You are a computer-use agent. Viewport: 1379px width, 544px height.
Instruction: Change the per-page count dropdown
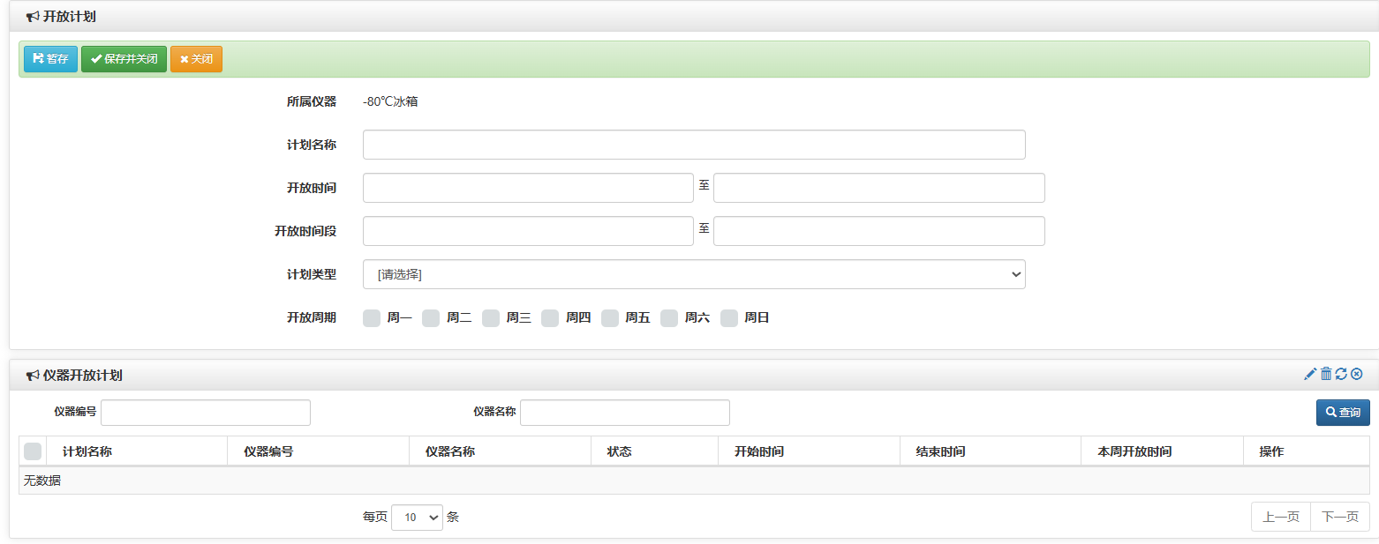point(417,517)
